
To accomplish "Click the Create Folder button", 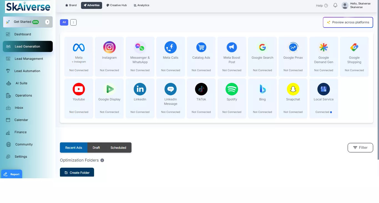I will point(77,172).
